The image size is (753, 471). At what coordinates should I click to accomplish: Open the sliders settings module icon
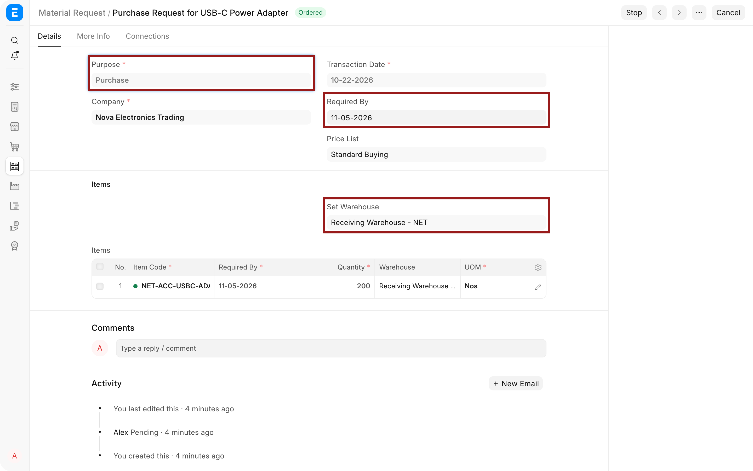[x=15, y=87]
